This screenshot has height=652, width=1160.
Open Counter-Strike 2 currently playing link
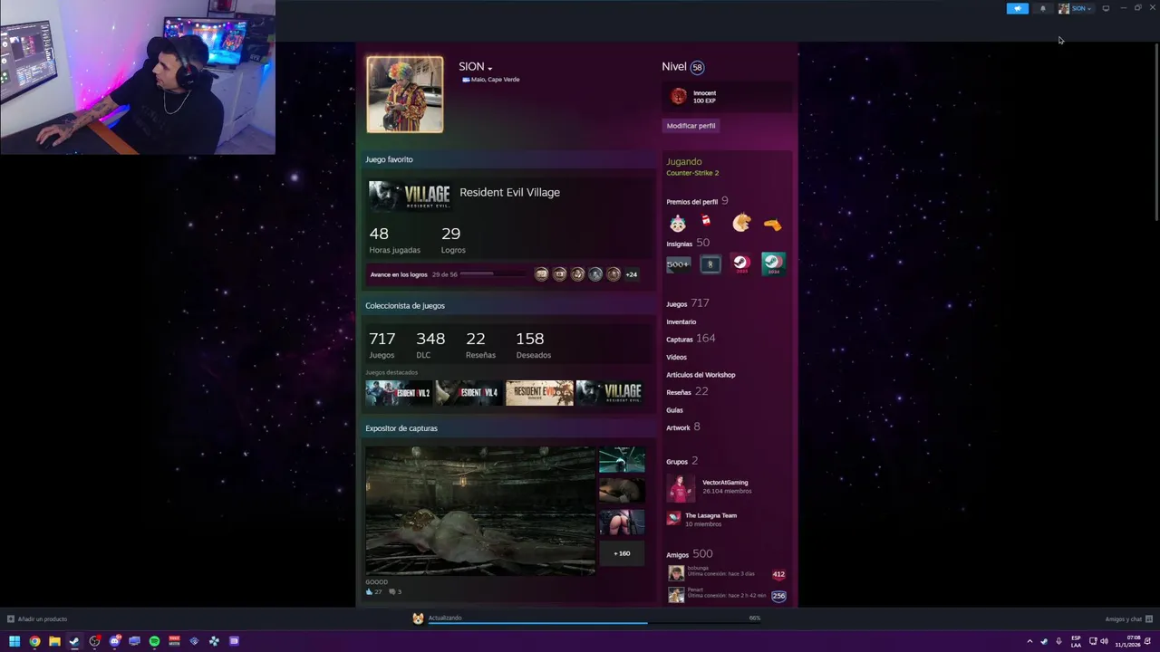(x=692, y=173)
